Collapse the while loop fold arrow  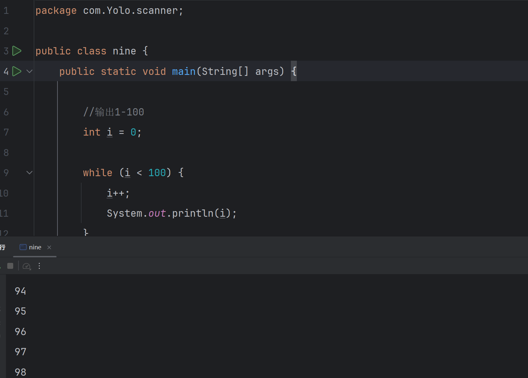click(x=29, y=173)
